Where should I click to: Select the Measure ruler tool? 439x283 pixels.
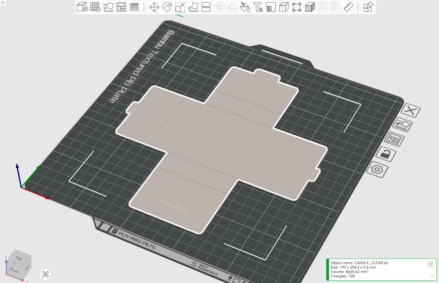[x=349, y=7]
